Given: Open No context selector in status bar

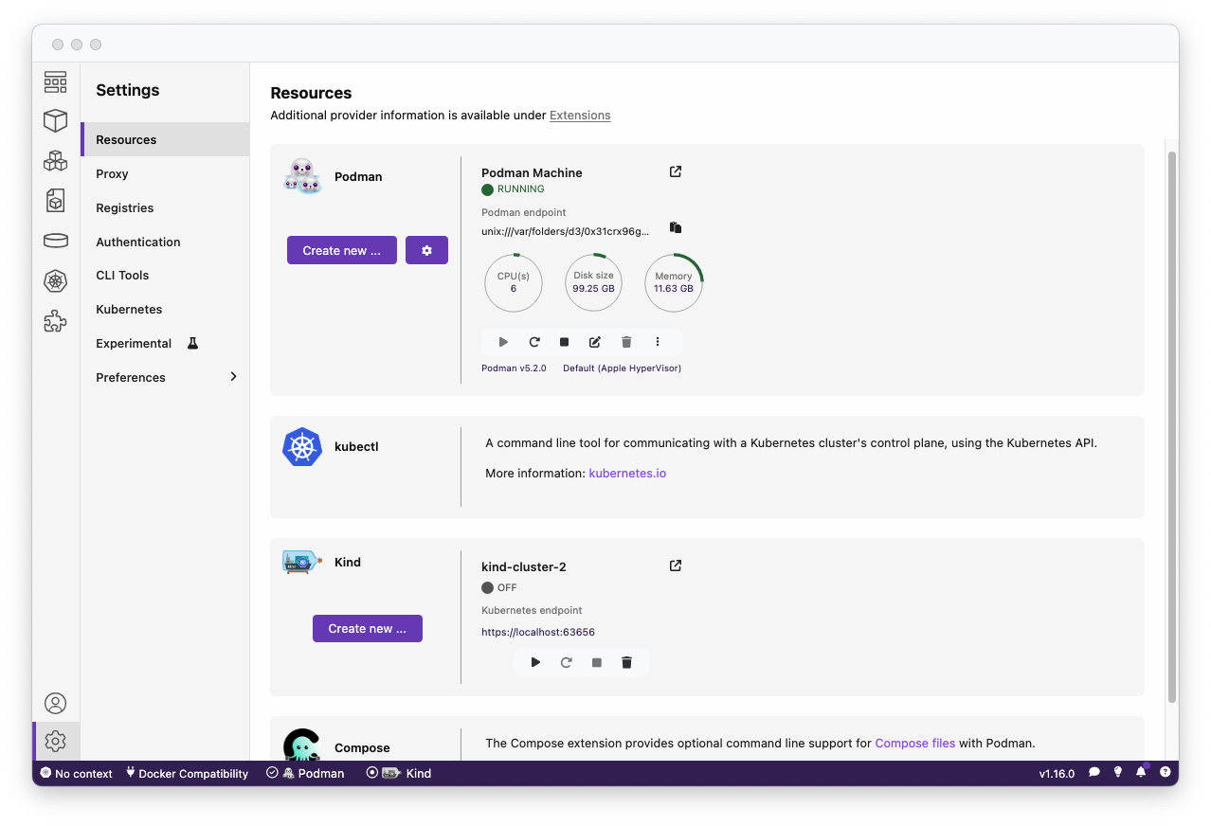Looking at the screenshot, I should point(76,774).
